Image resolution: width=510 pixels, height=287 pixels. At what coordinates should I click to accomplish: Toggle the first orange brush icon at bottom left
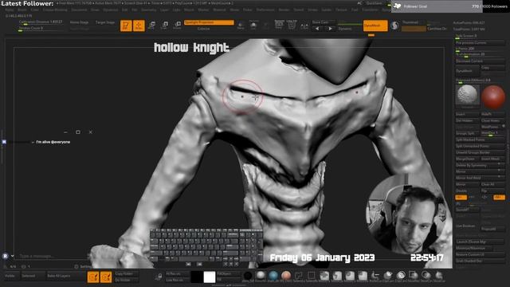[x=93, y=277]
